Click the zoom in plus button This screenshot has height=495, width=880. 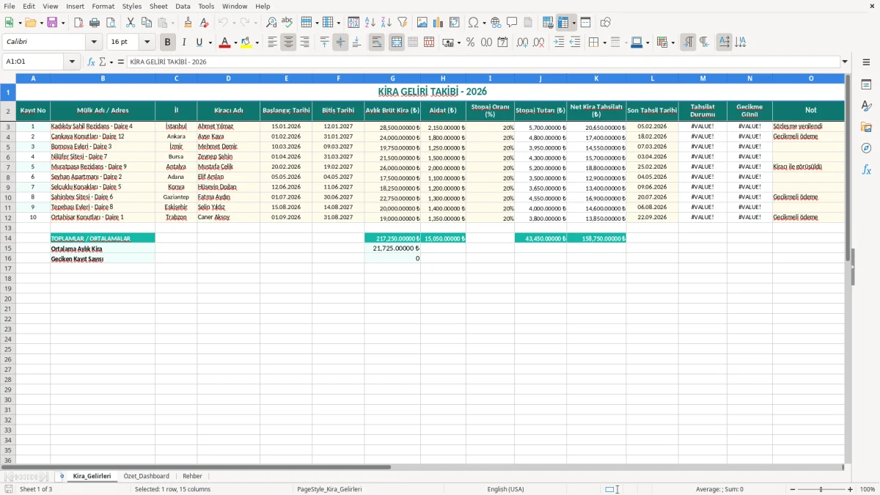[851, 489]
